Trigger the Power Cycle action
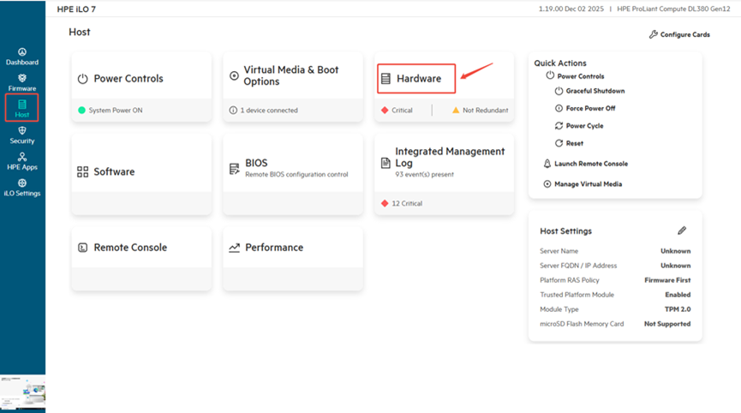This screenshot has width=741, height=413. (584, 126)
